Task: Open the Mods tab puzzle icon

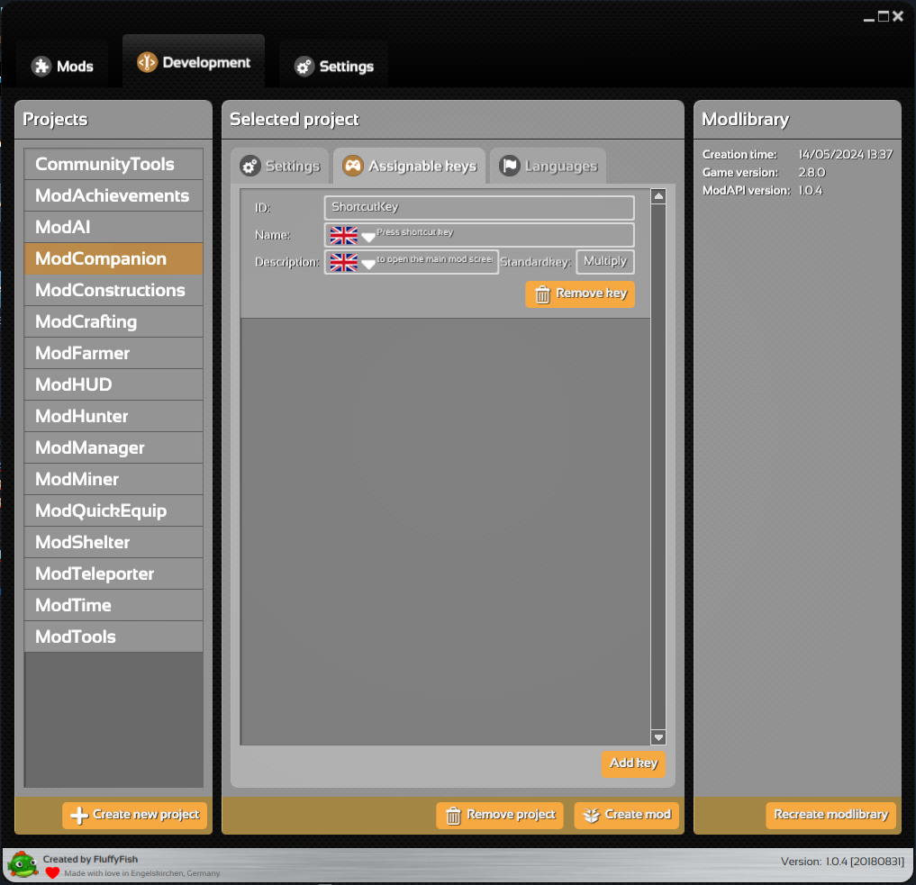Action: (41, 66)
